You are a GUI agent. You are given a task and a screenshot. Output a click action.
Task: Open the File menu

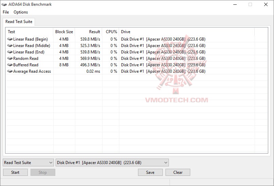point(6,12)
